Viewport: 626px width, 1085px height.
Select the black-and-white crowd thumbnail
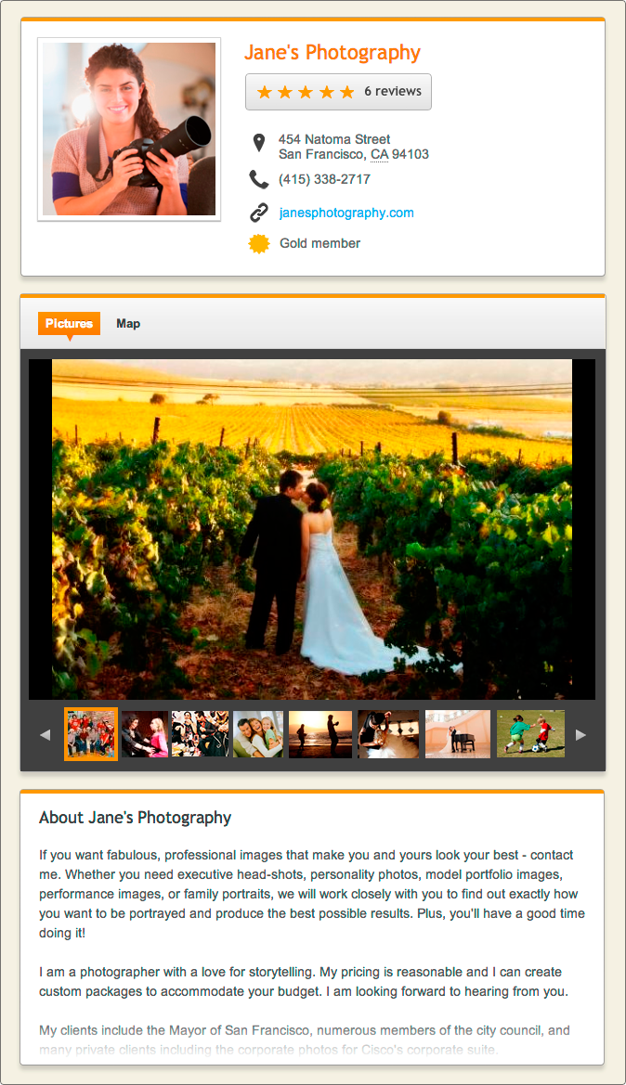pyautogui.click(x=200, y=734)
